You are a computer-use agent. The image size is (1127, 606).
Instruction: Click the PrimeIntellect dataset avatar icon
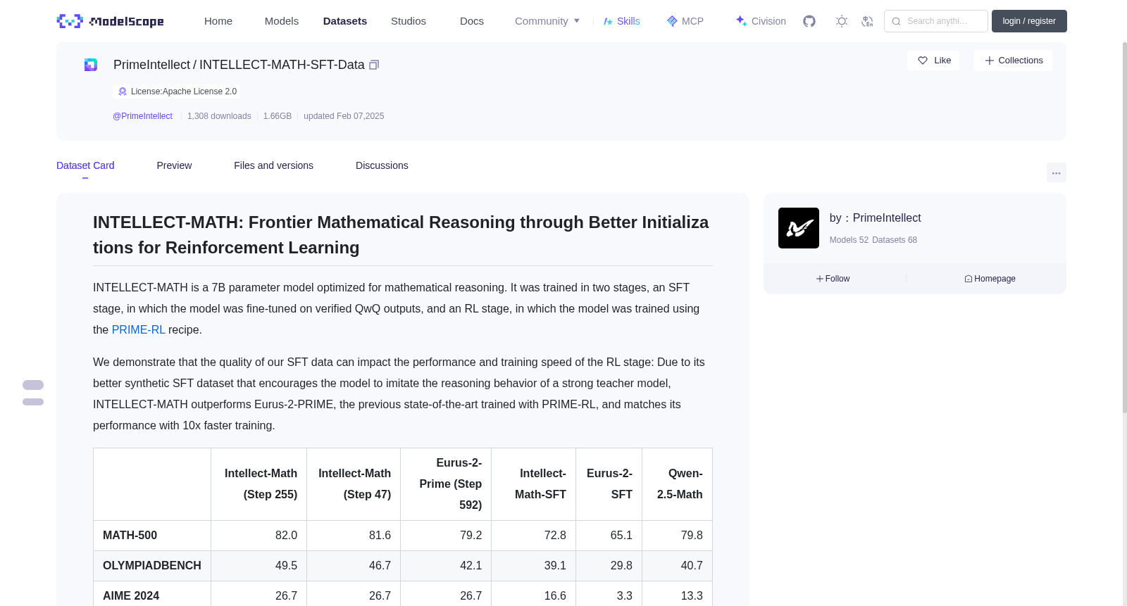pyautogui.click(x=91, y=65)
